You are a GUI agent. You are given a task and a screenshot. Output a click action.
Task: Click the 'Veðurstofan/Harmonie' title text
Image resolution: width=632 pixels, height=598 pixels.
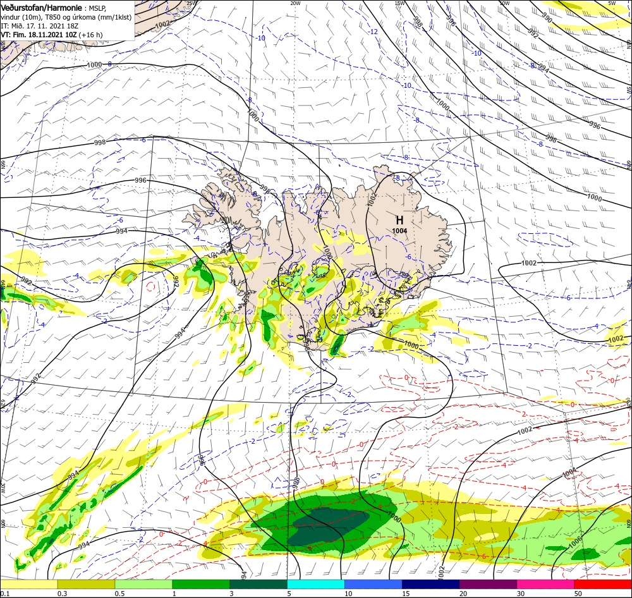[x=42, y=8]
